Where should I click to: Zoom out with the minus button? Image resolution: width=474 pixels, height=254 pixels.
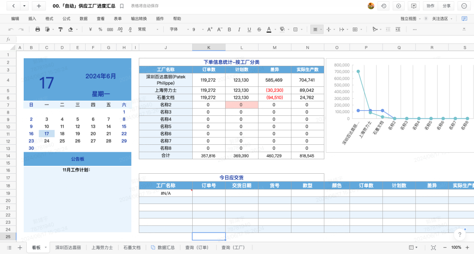tap(445, 248)
